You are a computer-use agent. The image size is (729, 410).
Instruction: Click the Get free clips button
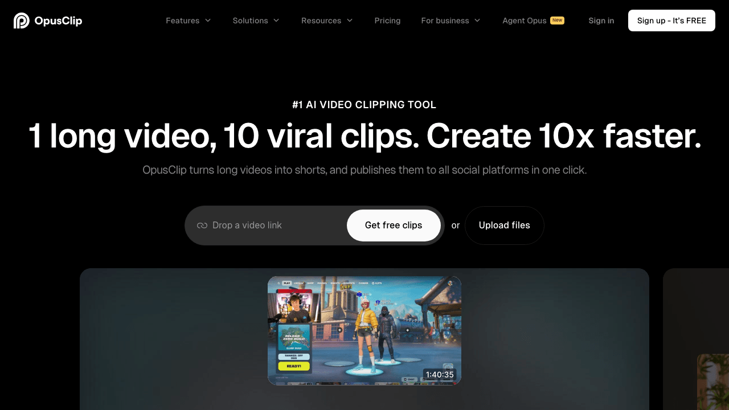pyautogui.click(x=394, y=225)
